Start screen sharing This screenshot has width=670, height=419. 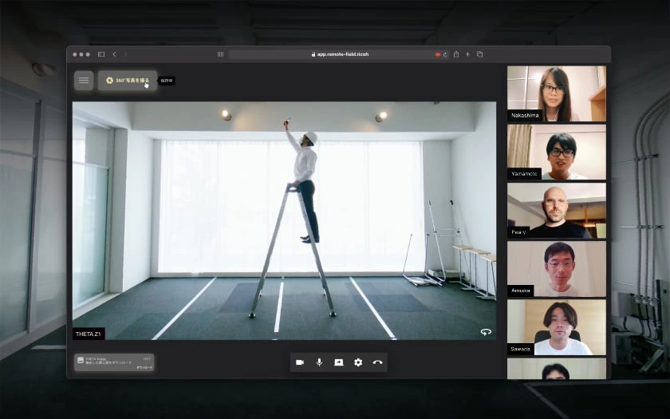coord(339,362)
